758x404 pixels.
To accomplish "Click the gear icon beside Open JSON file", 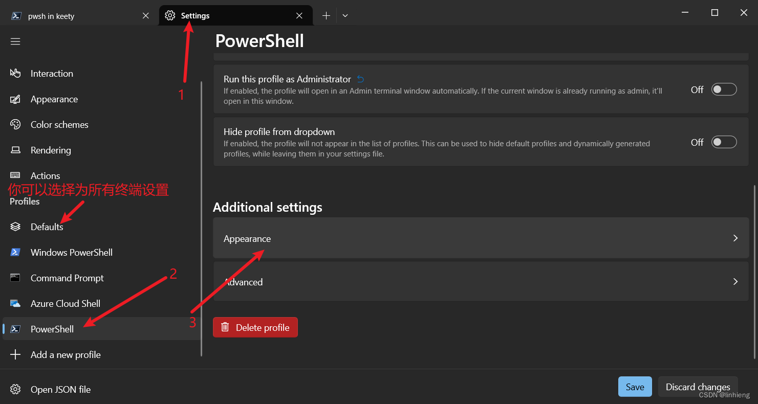I will [15, 389].
